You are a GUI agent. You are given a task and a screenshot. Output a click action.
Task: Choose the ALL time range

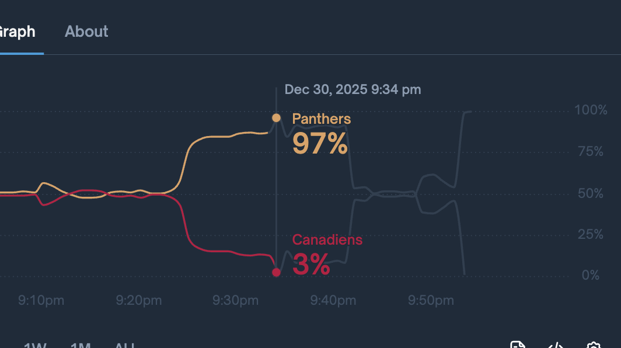125,346
